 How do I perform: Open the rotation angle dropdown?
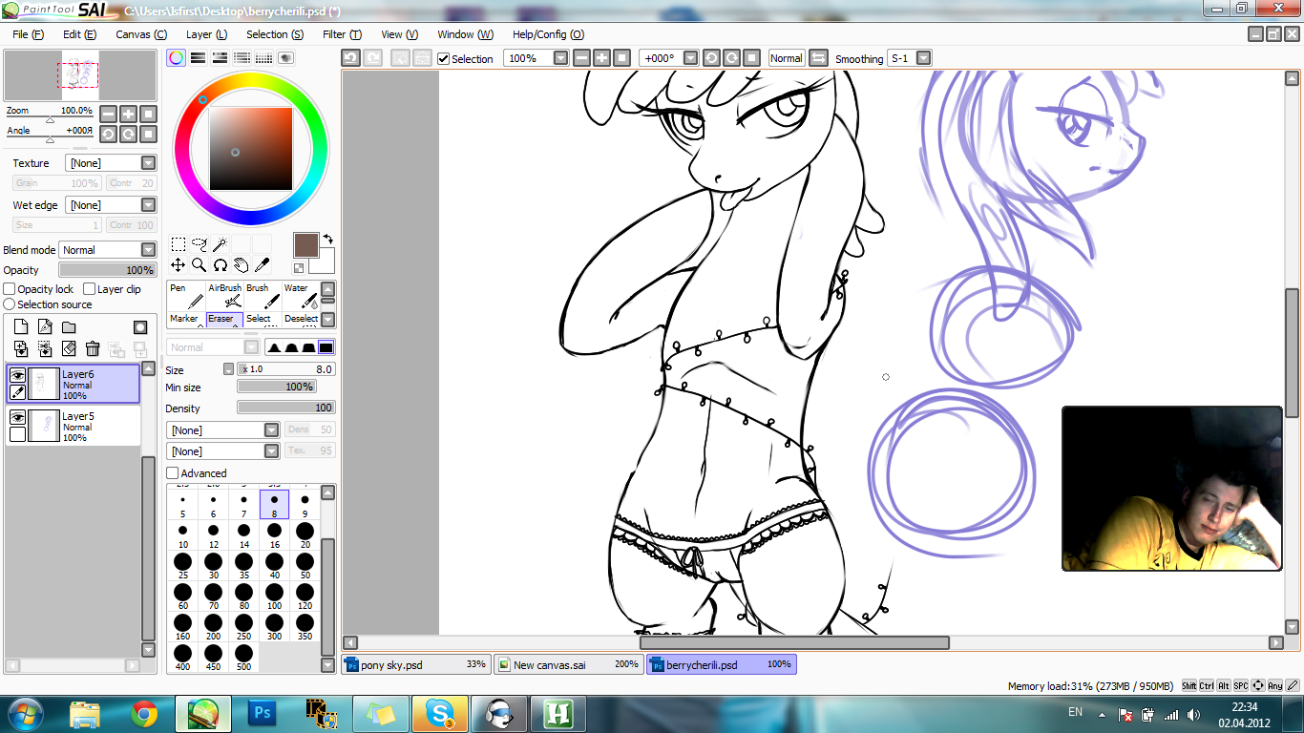691,58
